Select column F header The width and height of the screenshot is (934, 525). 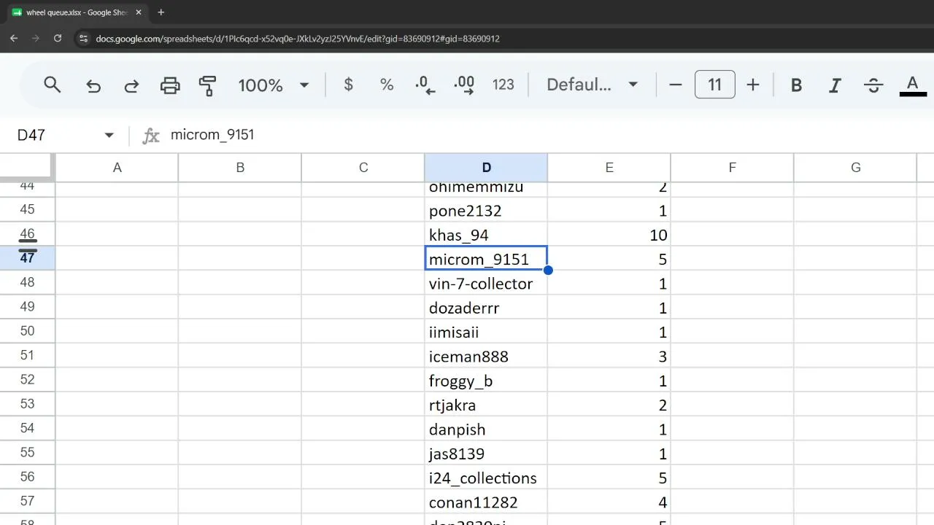coord(732,168)
